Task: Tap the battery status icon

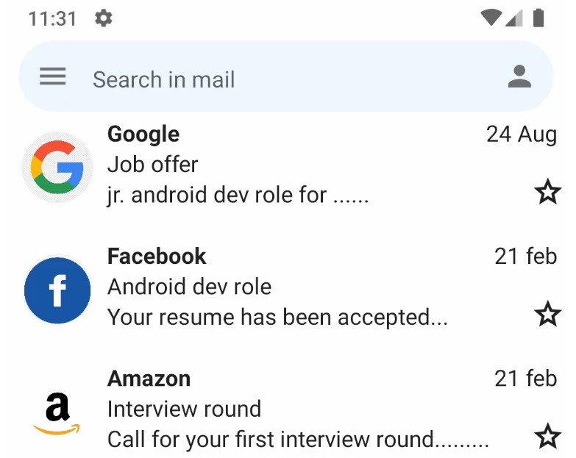Action: point(538,18)
